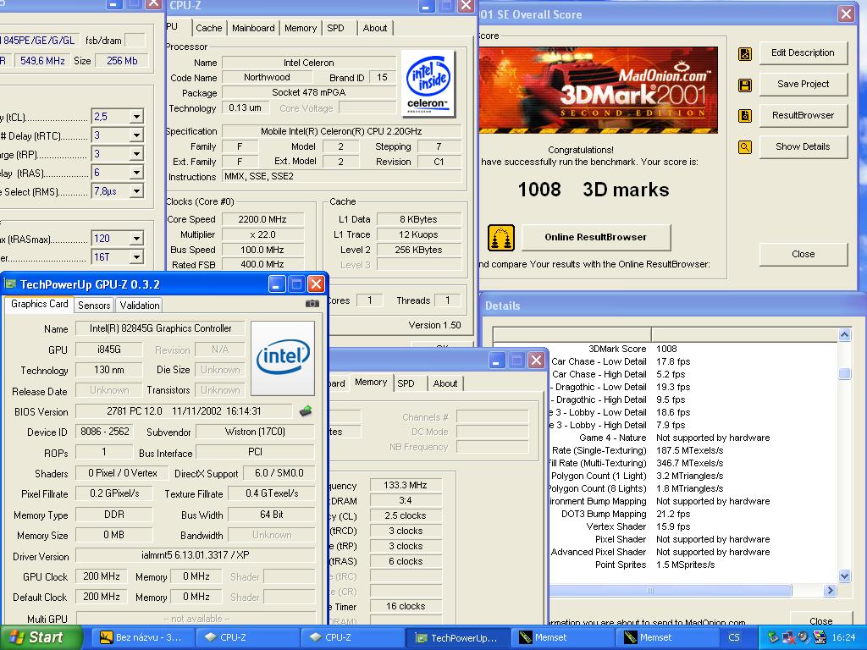
Task: Click the Driver Version field in GPU-Z
Action: pyautogui.click(x=196, y=555)
